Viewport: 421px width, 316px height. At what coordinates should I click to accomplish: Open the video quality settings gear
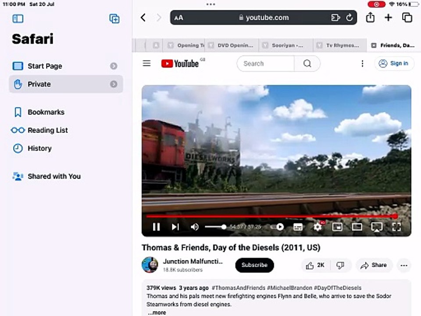(x=318, y=227)
